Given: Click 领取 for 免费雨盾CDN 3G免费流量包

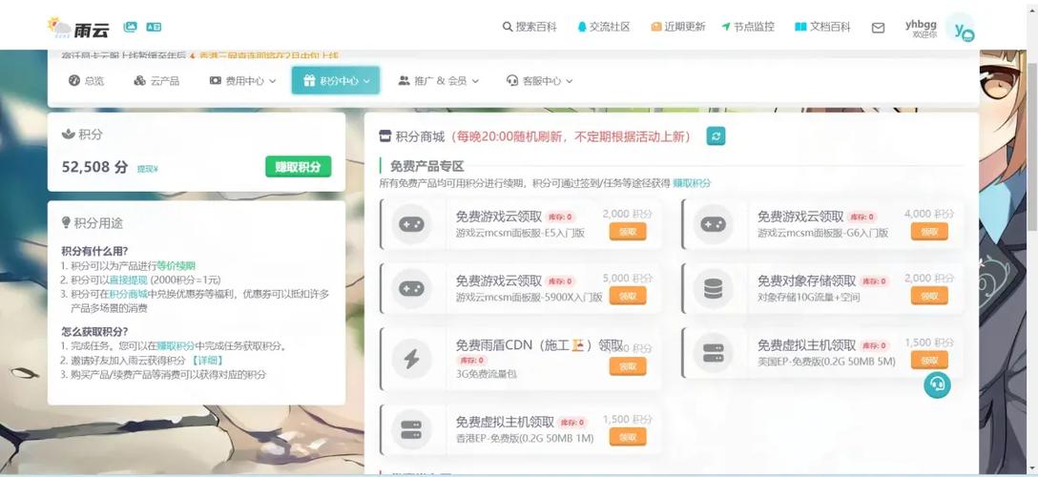Looking at the screenshot, I should coord(628,366).
